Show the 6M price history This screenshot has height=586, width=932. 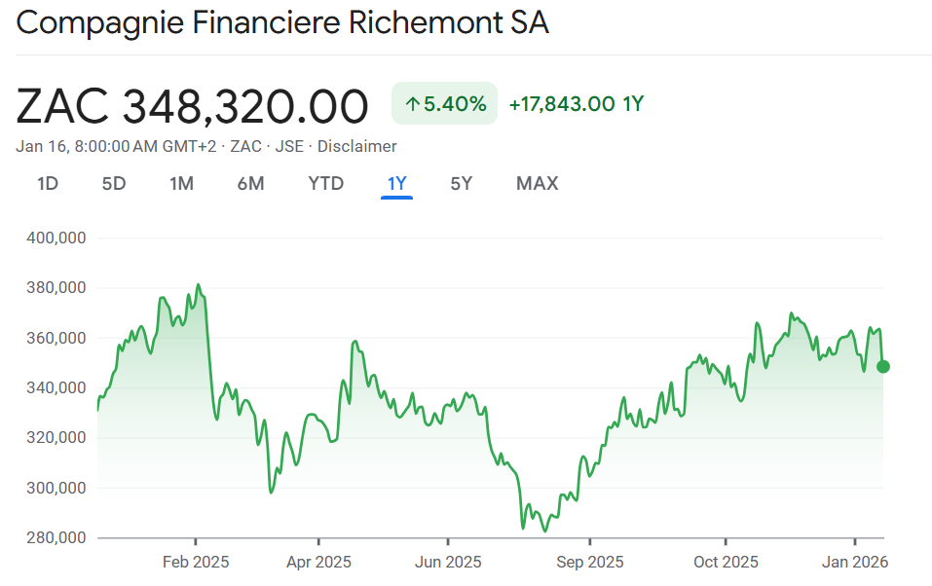point(250,183)
